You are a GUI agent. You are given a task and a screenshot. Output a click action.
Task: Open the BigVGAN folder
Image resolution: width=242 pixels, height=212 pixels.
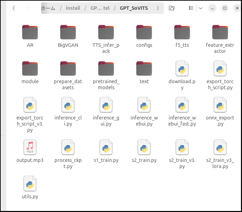pos(68,32)
